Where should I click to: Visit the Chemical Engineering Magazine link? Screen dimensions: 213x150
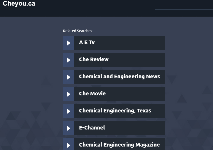click(119, 145)
